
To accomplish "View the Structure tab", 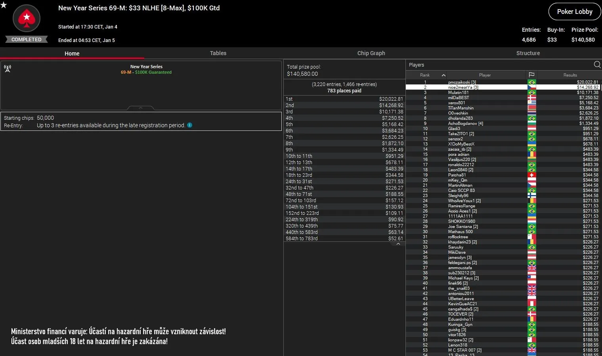I will click(x=528, y=53).
